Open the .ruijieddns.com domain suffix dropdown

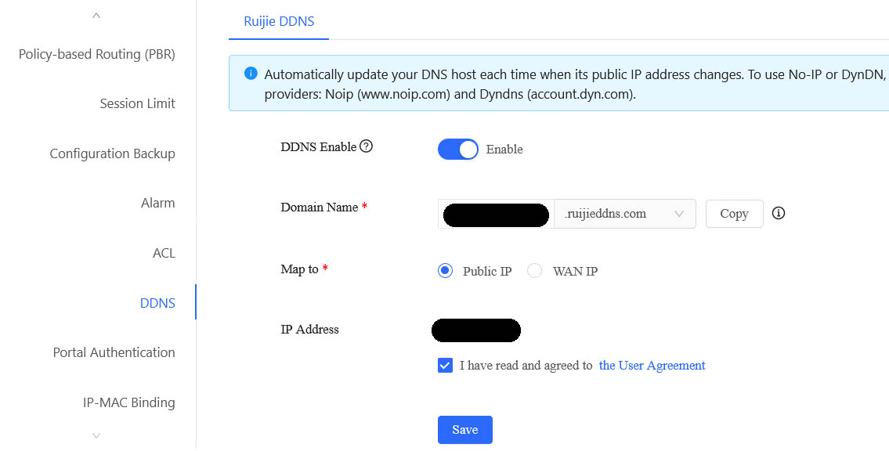coord(625,214)
